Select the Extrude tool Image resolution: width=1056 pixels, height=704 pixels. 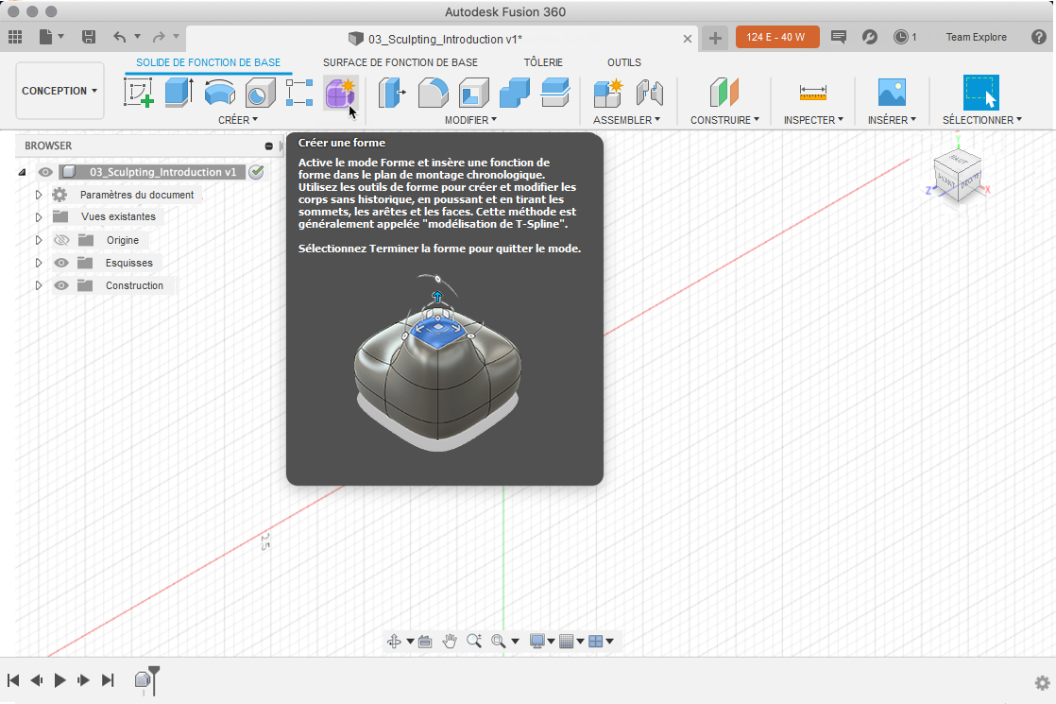[x=179, y=93]
